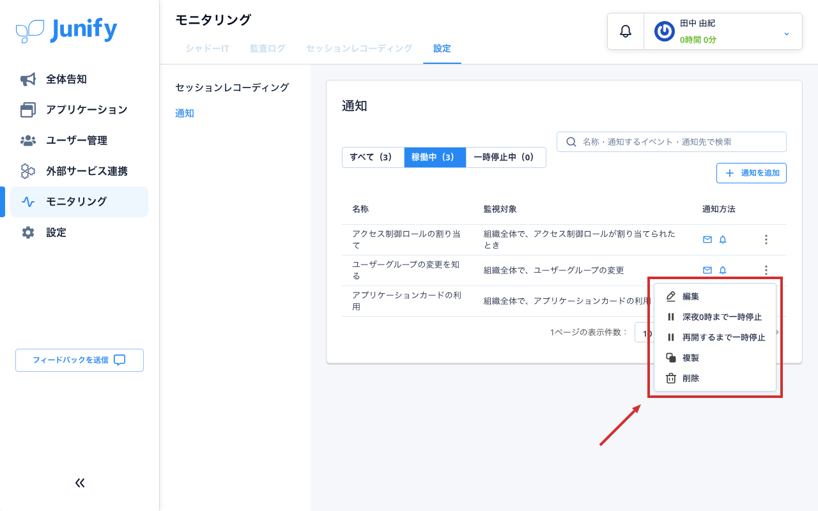Click mail icon in ユーザーグループ row
The image size is (818, 511).
pyautogui.click(x=707, y=270)
